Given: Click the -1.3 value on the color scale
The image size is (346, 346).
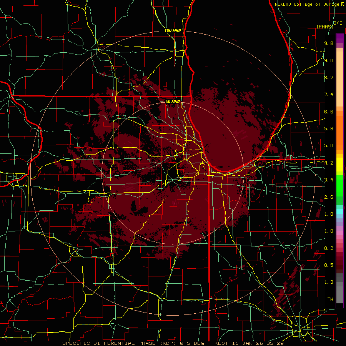Looking at the screenshot, I should [x=327, y=282].
